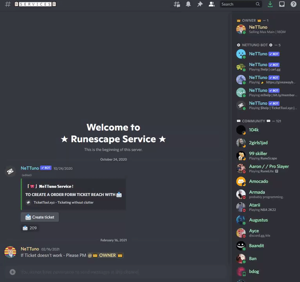Image resolution: width=300 pixels, height=282 pixels.
Task: Click the Search input field
Action: tap(241, 4)
